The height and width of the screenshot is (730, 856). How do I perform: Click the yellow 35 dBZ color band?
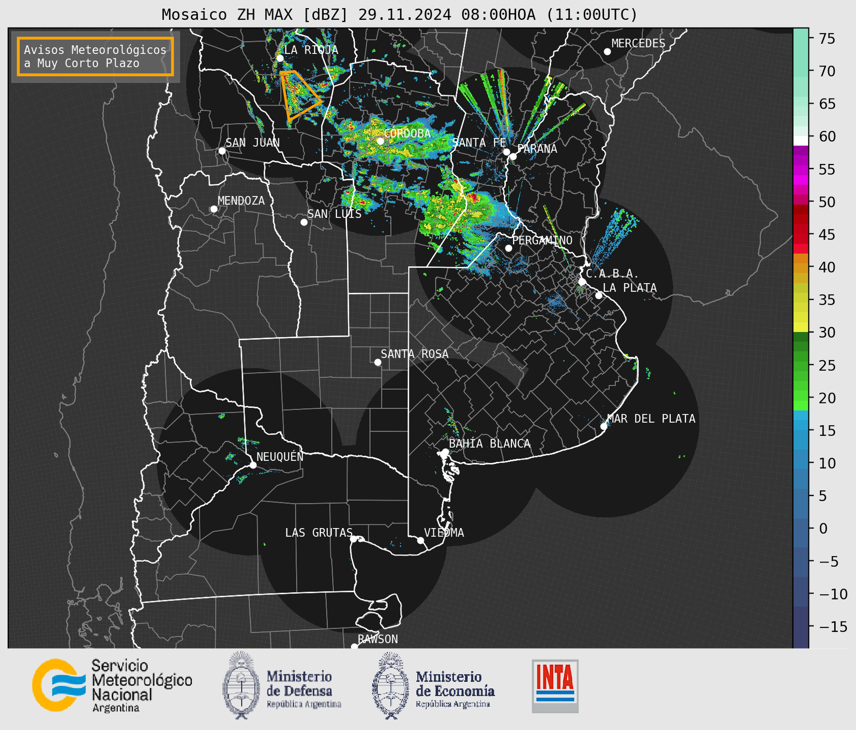click(801, 306)
